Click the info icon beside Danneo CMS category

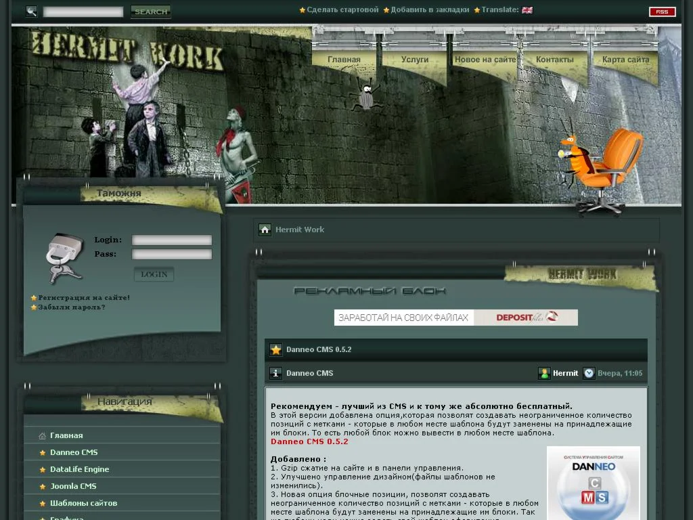click(275, 373)
